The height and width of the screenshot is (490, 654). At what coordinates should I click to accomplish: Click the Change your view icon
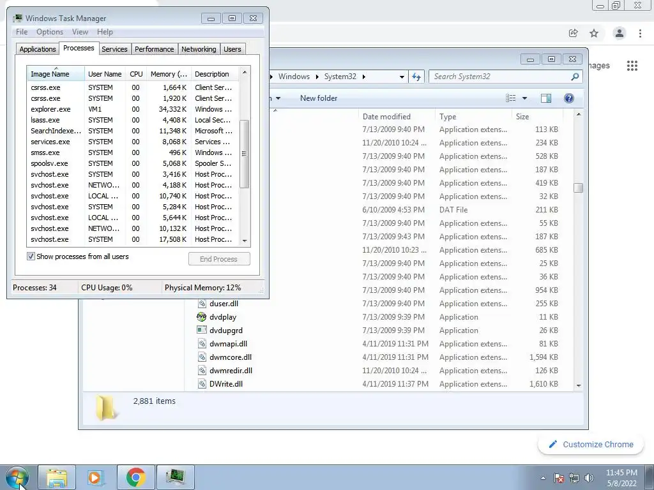pyautogui.click(x=511, y=98)
